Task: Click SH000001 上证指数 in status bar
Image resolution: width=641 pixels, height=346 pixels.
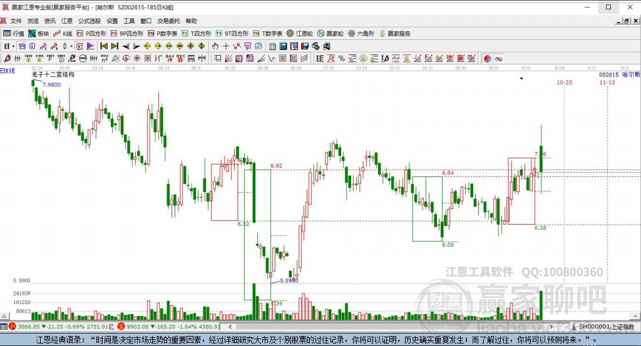Action: click(606, 327)
